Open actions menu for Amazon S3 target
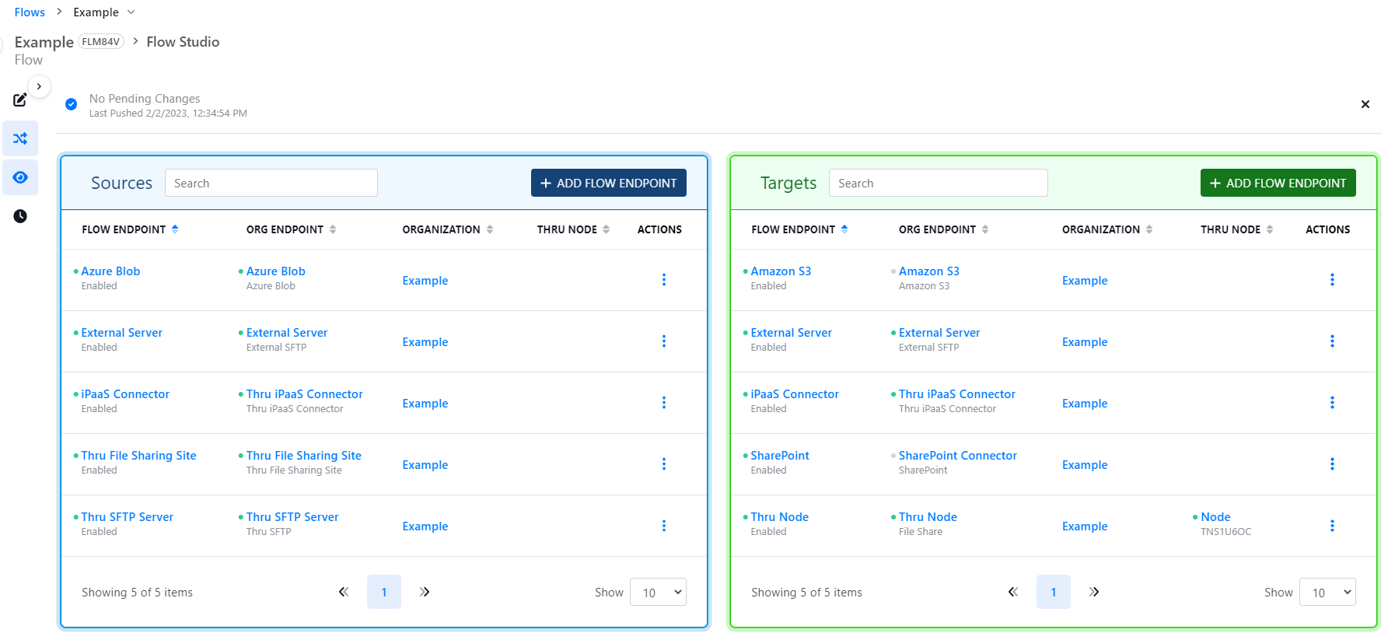The height and width of the screenshot is (640, 1395). pos(1331,280)
